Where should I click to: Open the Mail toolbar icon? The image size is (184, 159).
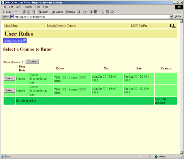pyautogui.click(x=84, y=12)
